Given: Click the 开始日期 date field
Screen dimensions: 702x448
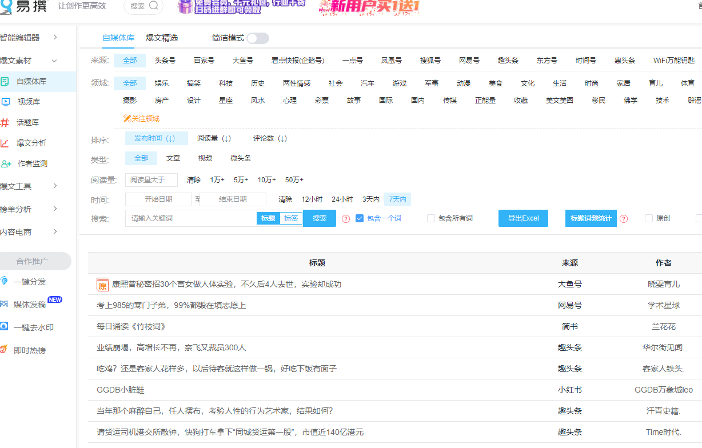Looking at the screenshot, I should [158, 199].
